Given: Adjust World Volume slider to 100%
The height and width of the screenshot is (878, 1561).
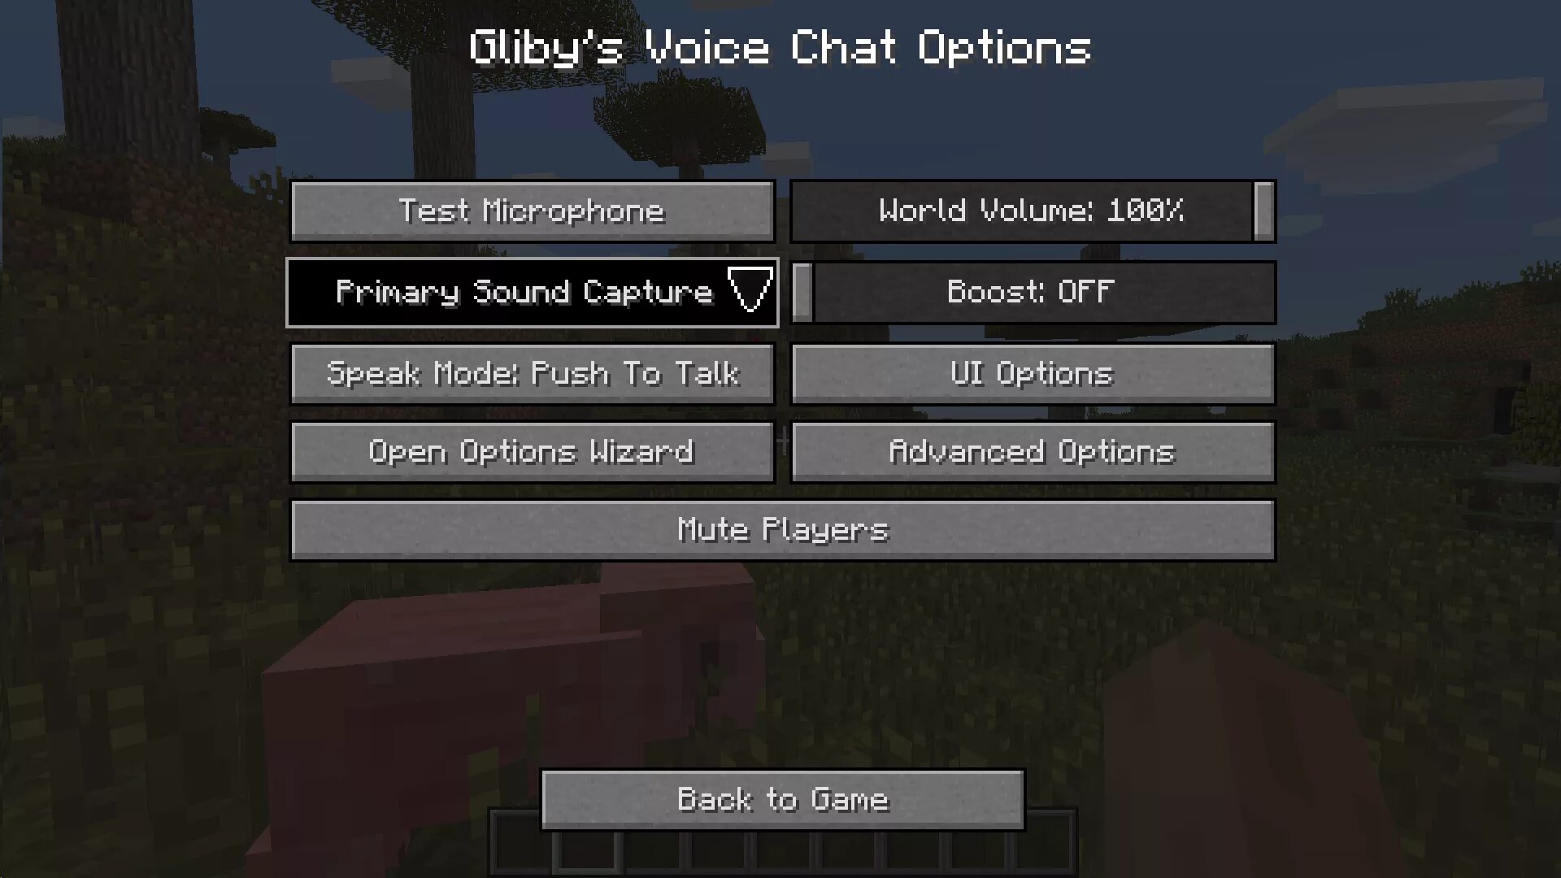Looking at the screenshot, I should pos(1262,210).
